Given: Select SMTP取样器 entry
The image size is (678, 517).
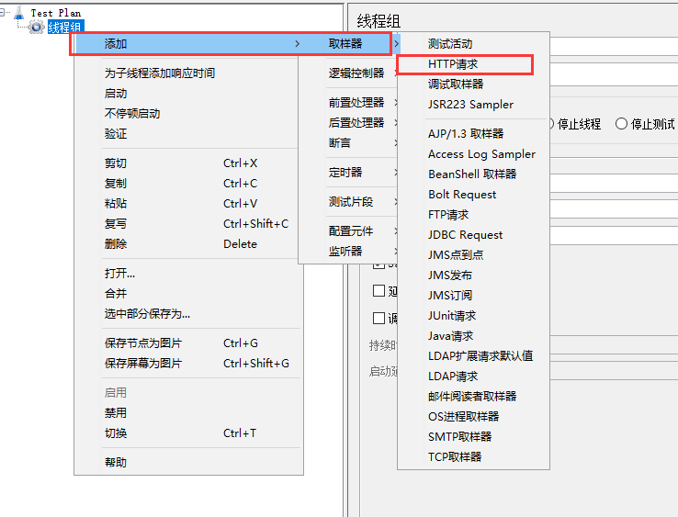Looking at the screenshot, I should point(473,437).
